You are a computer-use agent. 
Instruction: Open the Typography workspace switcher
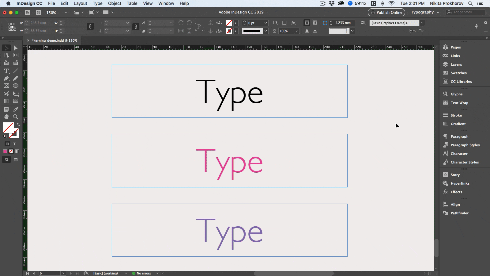pos(425,12)
